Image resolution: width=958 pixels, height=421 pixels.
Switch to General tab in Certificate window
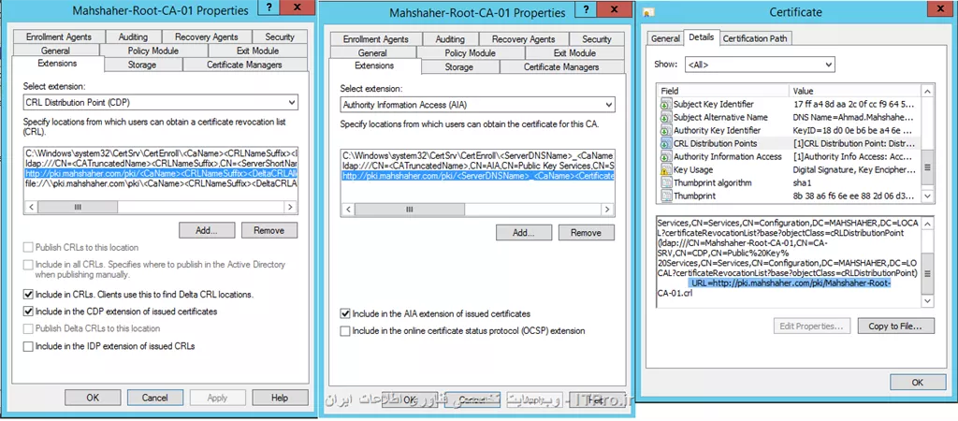[x=665, y=38]
